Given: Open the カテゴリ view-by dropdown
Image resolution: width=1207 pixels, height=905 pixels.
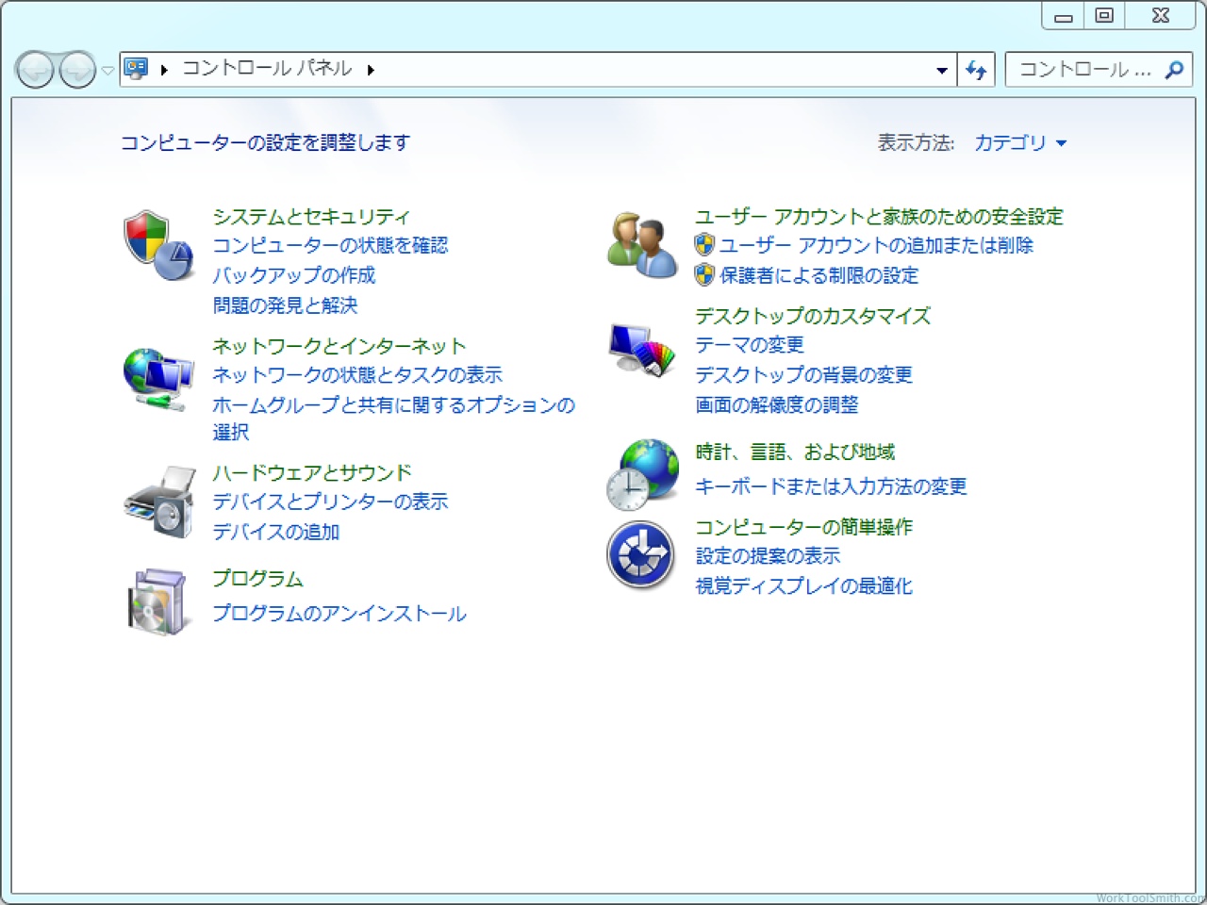Looking at the screenshot, I should (1019, 143).
